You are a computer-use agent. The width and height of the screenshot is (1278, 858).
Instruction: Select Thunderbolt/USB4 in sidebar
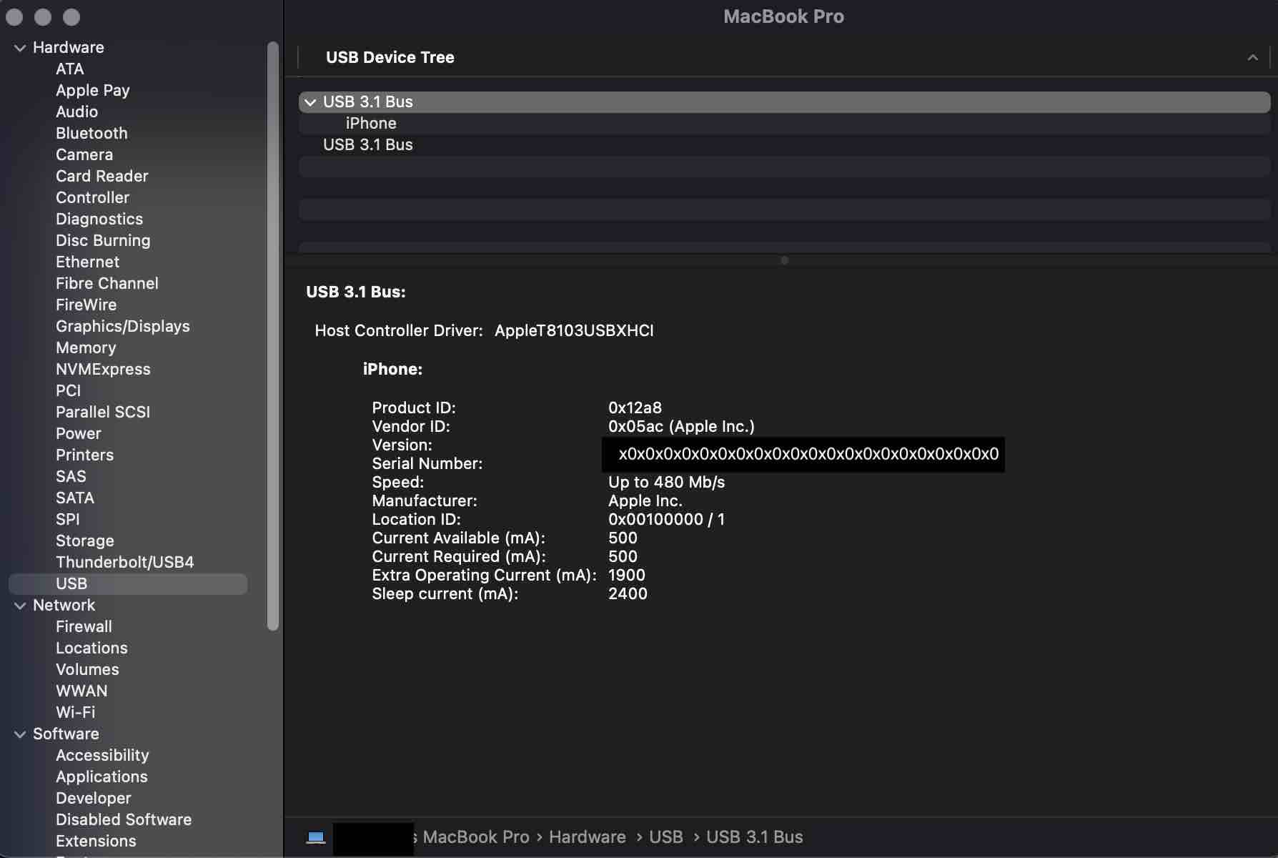[x=124, y=562]
